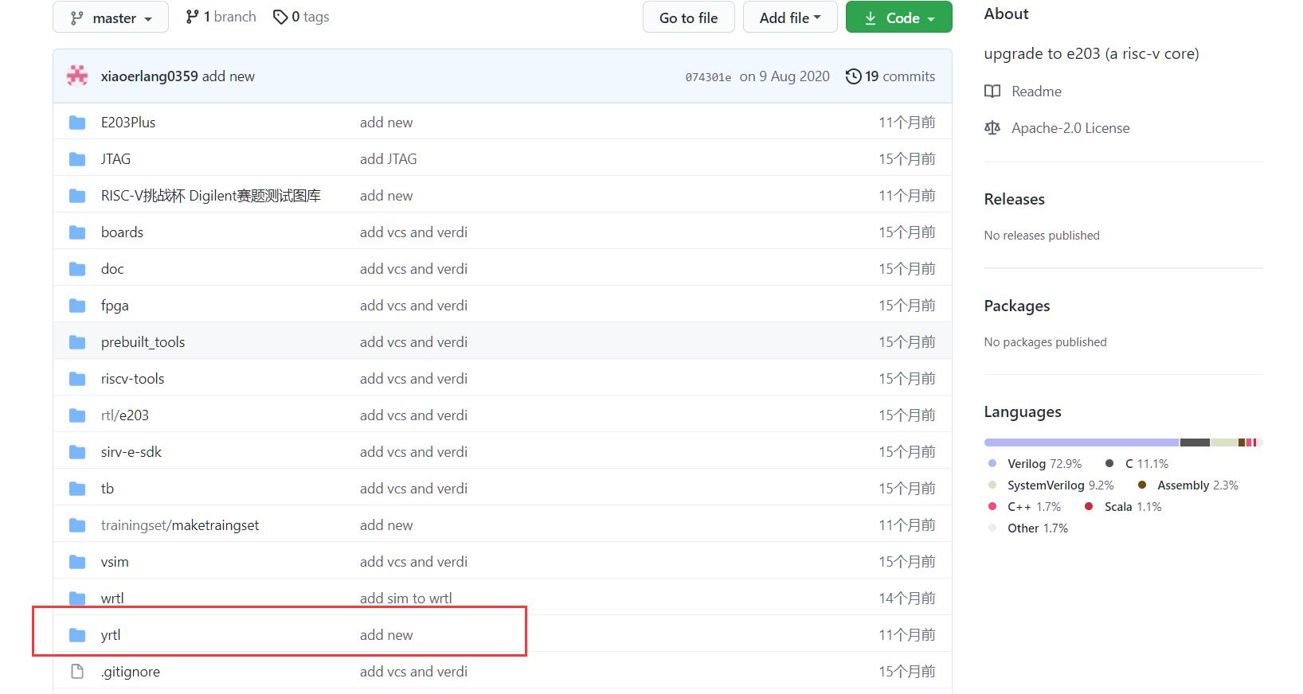
Task: Open the 'add new' message in header row
Action: pyautogui.click(x=229, y=76)
